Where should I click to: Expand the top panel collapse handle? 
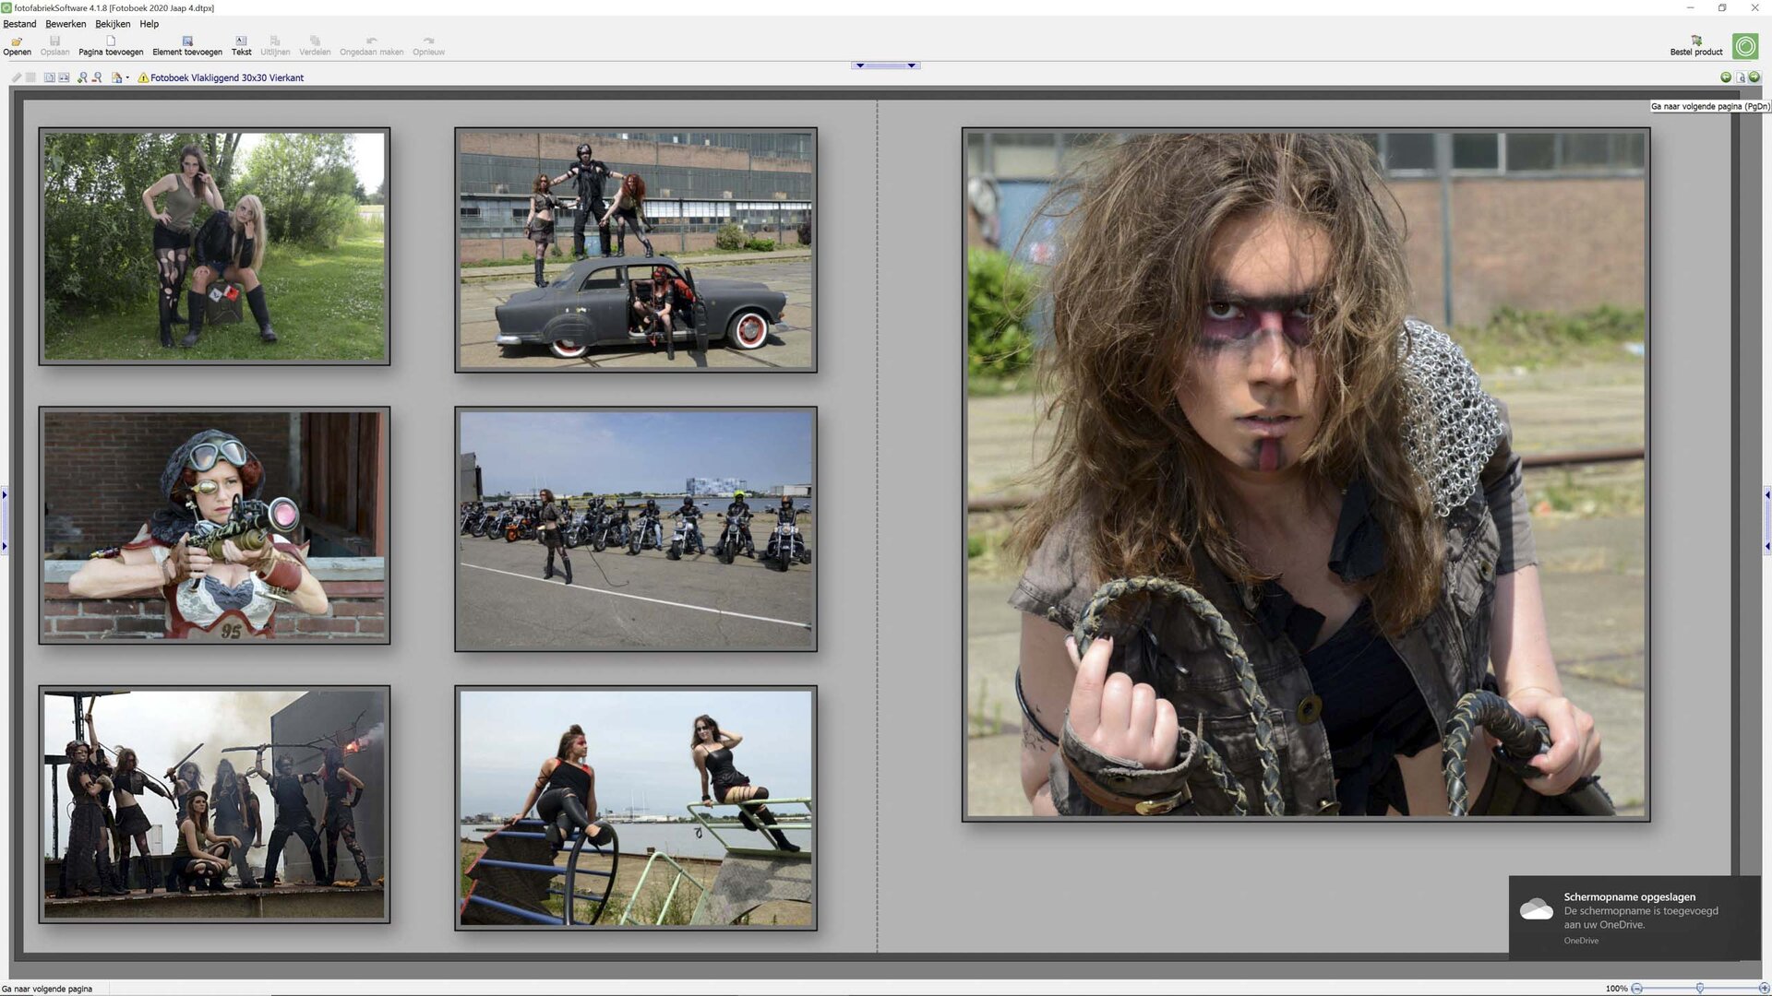(x=885, y=65)
